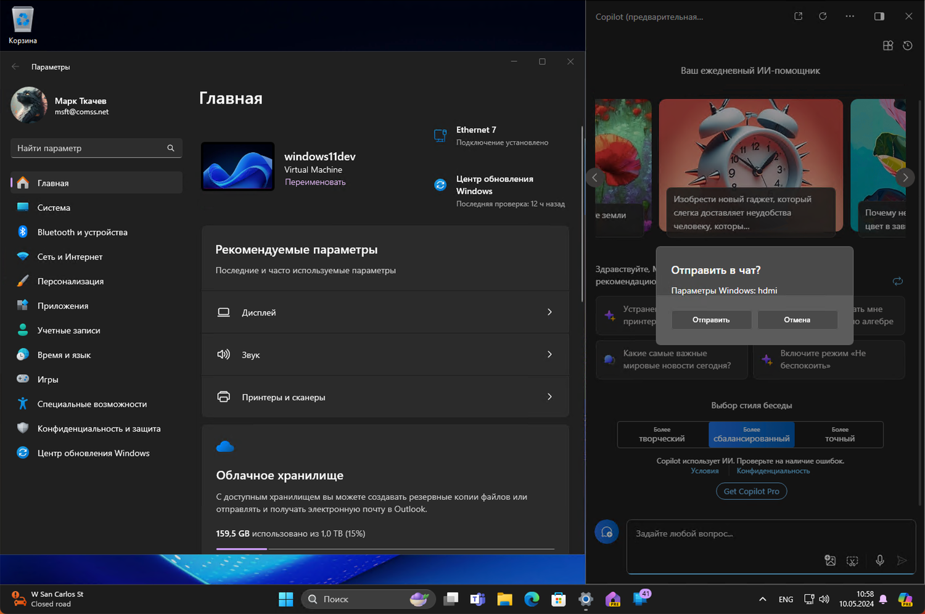Toggle Copilot side-by-side dock icon
The height and width of the screenshot is (614, 925).
click(879, 17)
